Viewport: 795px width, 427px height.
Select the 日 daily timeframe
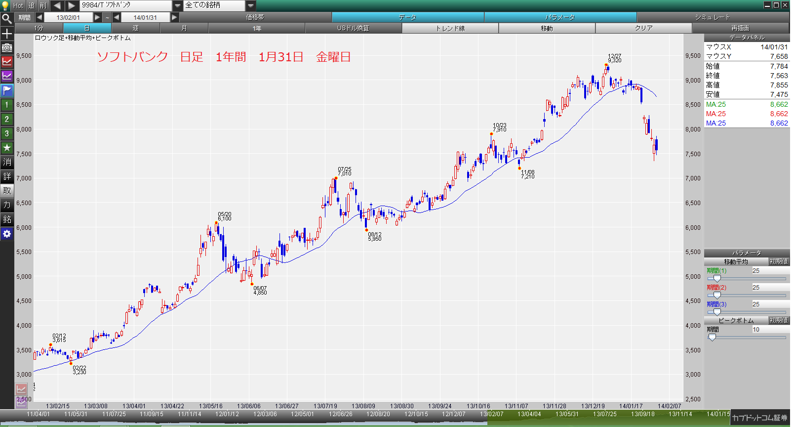click(87, 28)
